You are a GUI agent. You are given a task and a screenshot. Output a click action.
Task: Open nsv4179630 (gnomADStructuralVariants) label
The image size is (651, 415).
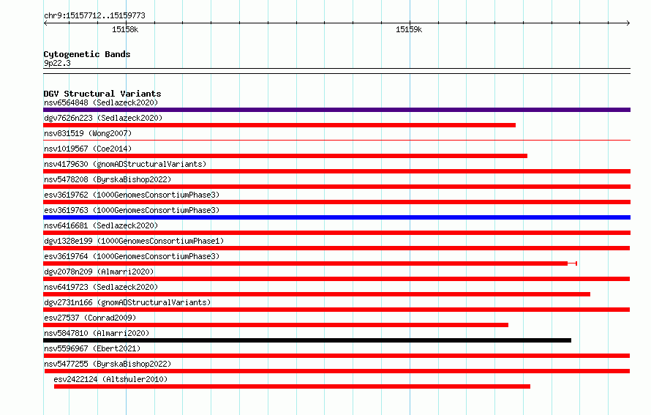(125, 164)
